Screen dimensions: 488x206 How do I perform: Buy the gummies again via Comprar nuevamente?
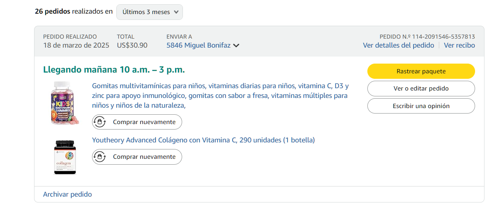coord(137,122)
